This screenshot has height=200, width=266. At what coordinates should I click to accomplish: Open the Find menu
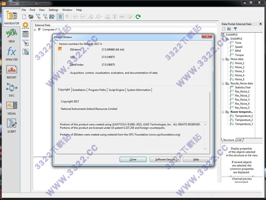[x=32, y=10]
